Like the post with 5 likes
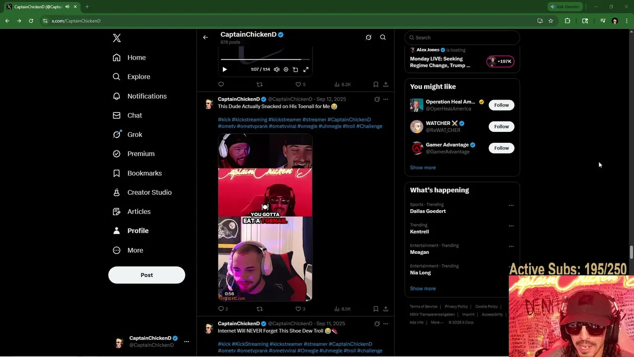The image size is (634, 357). tap(300, 84)
